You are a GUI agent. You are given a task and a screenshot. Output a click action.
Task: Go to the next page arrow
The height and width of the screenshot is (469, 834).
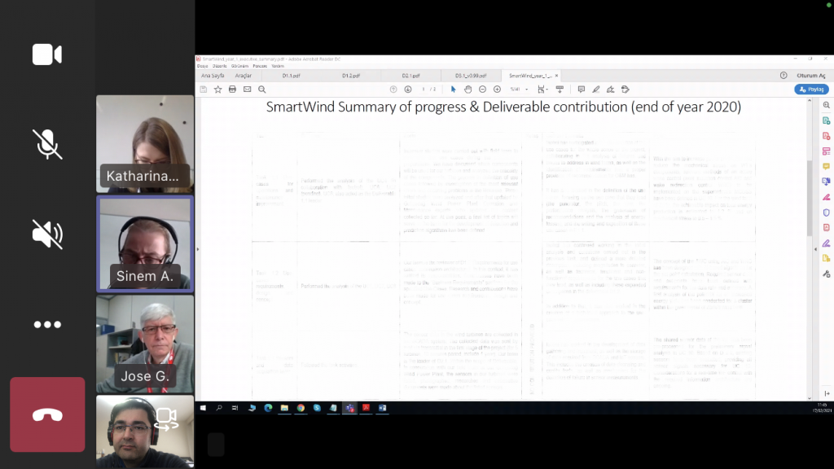(408, 90)
